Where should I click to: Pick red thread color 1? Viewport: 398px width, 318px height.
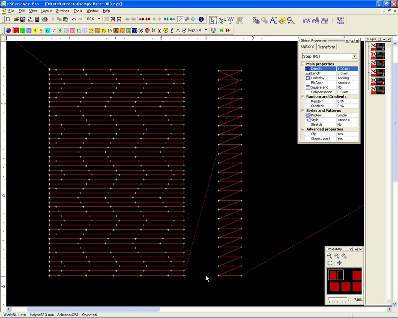point(16,30)
